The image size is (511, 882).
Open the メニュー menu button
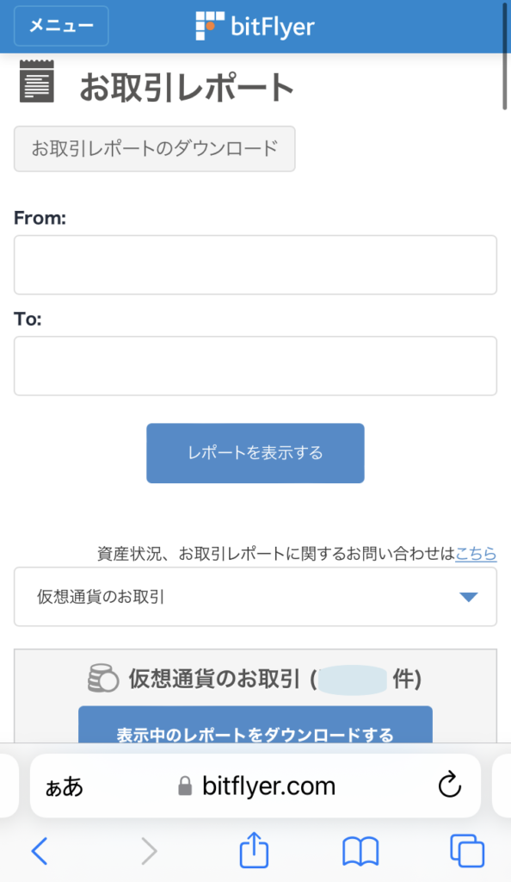click(x=61, y=26)
